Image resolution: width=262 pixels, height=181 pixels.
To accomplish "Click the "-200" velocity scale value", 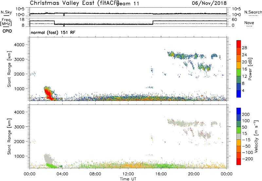I will point(247,159).
